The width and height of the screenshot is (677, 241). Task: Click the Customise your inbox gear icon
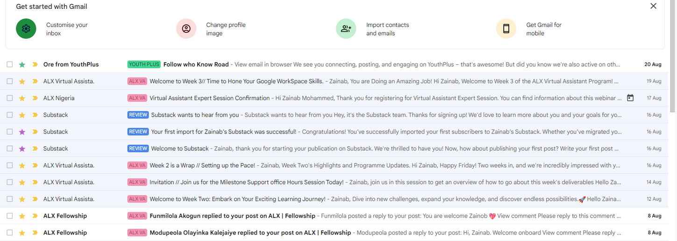26,29
